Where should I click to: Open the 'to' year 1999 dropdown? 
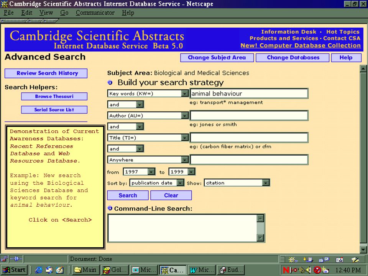[x=192, y=172]
